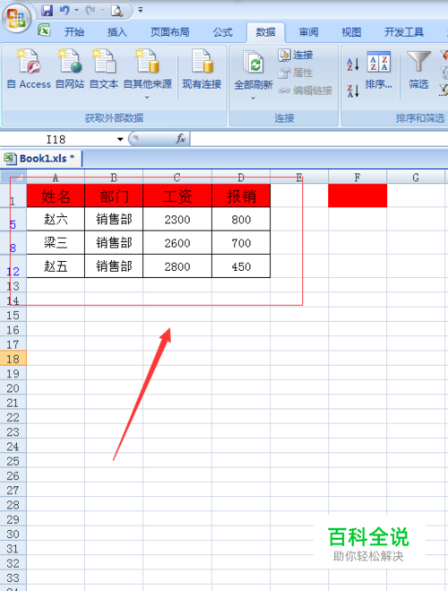The image size is (448, 591).
Task: Switch to the 开始 tab
Action: pos(74,32)
